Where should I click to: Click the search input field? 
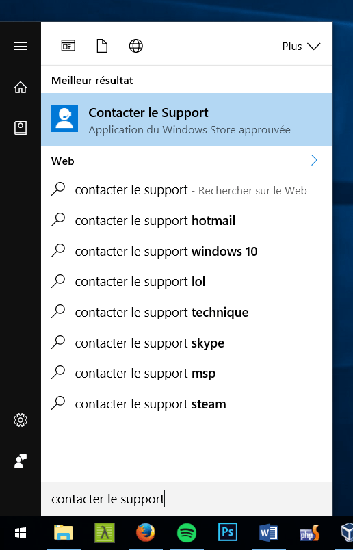click(x=187, y=499)
